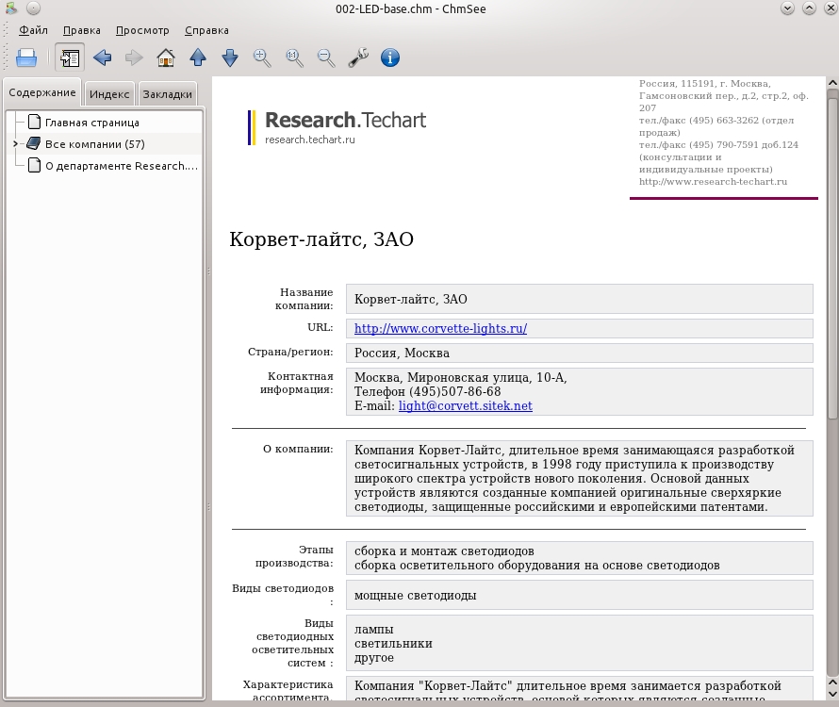This screenshot has height=707, width=839.
Task: Go forward with the right arrow
Action: click(134, 58)
